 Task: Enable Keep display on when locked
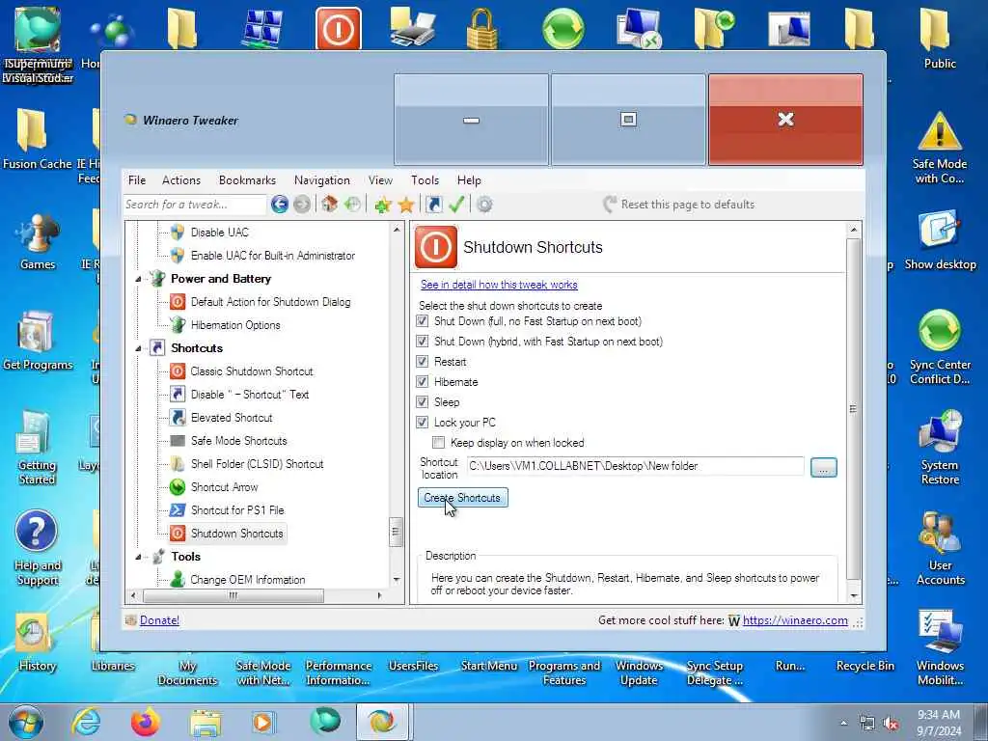coord(439,442)
